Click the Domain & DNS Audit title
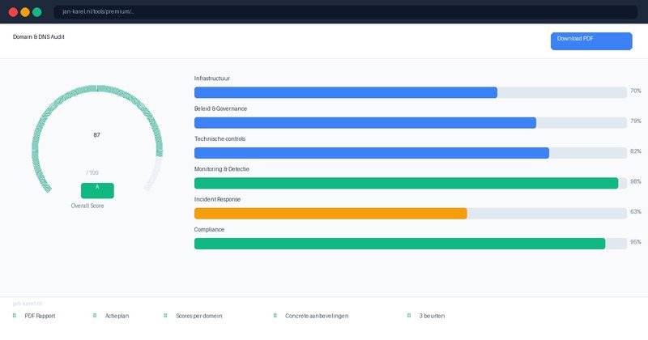648x340 pixels. point(38,36)
